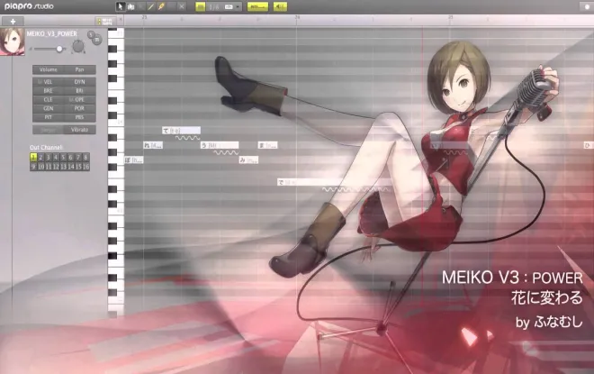Click measure 25 on the ruler
594x374 pixels.
[450, 17]
